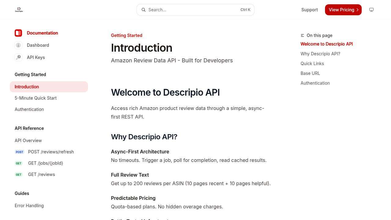Viewport: 391px width, 220px height.
Task: Click the GET badge beside /jobs/{jobId}
Action: click(x=19, y=163)
